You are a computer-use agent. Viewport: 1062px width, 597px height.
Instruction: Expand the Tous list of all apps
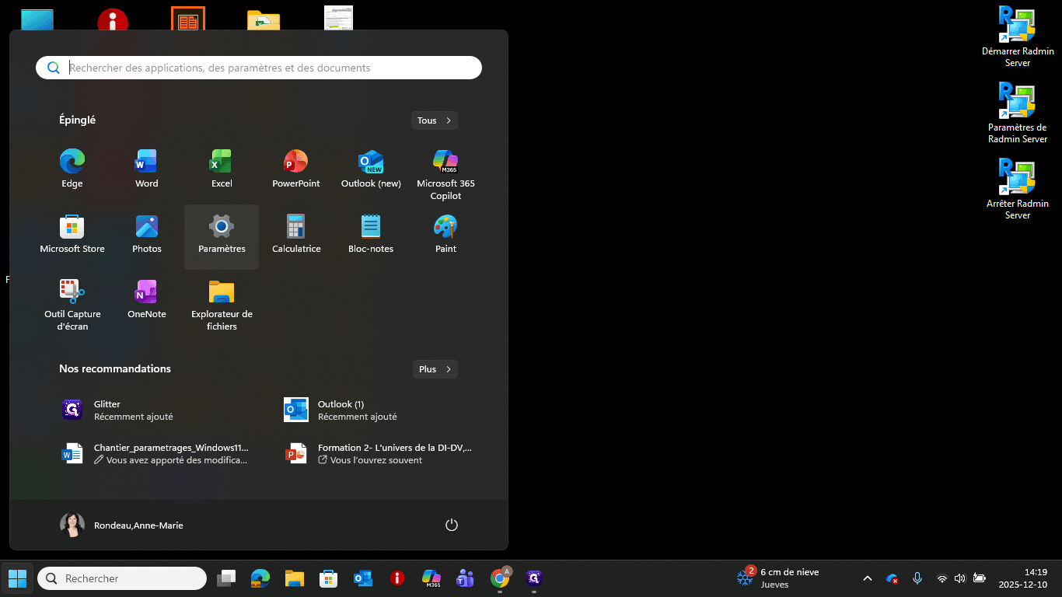435,120
